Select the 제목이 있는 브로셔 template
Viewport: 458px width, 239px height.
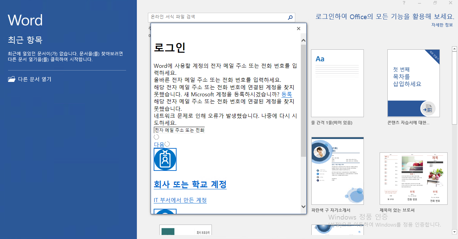[x=414, y=179]
